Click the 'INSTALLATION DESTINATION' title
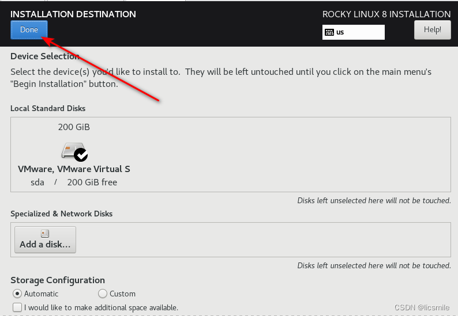 [73, 14]
